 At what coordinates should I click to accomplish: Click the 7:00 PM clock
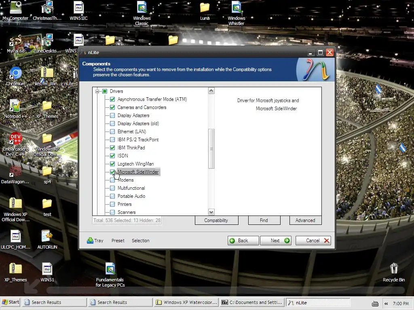(x=401, y=304)
